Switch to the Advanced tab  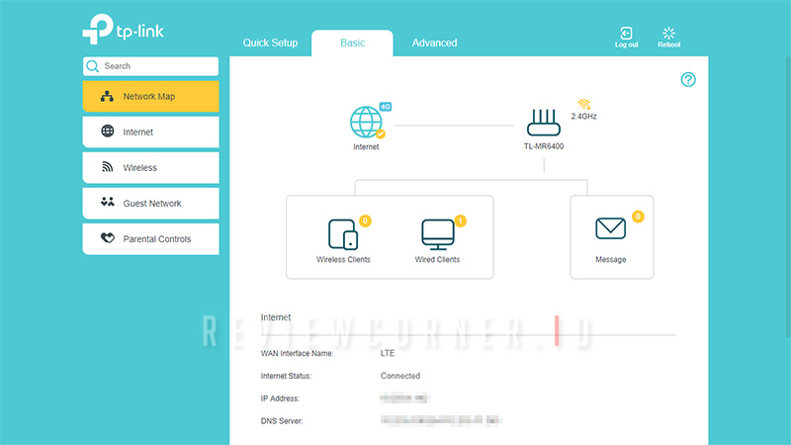(434, 43)
